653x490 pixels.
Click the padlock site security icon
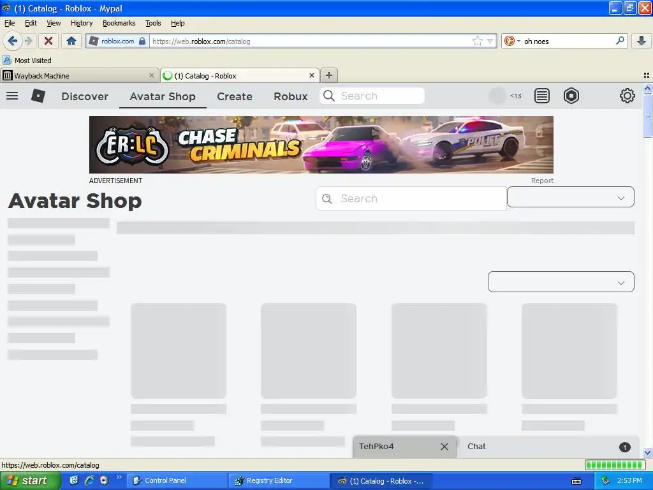[x=142, y=41]
